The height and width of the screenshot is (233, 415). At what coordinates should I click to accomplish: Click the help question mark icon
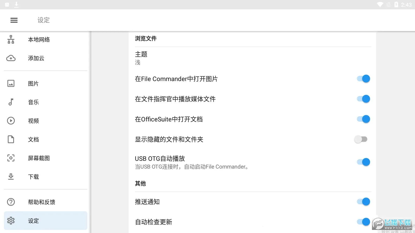point(11,202)
